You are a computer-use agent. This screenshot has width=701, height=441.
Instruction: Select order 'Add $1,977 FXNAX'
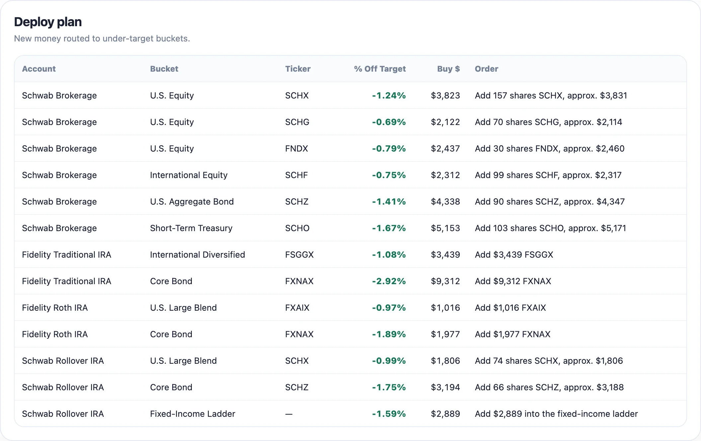tap(512, 334)
